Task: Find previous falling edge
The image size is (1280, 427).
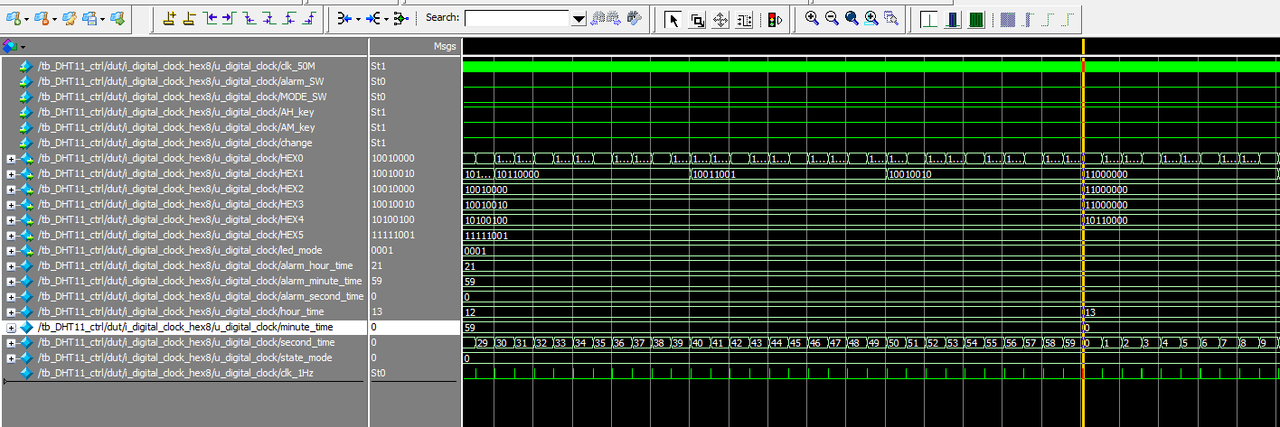Action: point(249,18)
